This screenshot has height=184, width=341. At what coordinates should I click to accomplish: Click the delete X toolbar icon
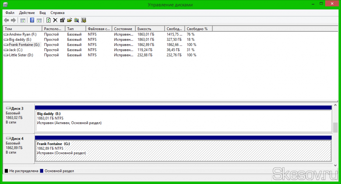[x=55, y=20]
